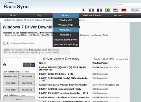The width and height of the screenshot is (141, 102).
Task: Click the previous results link
Action: coord(119,59)
